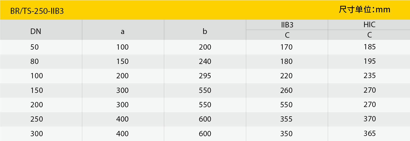Click b value 295 cell
This screenshot has width=410, height=141.
click(x=205, y=76)
